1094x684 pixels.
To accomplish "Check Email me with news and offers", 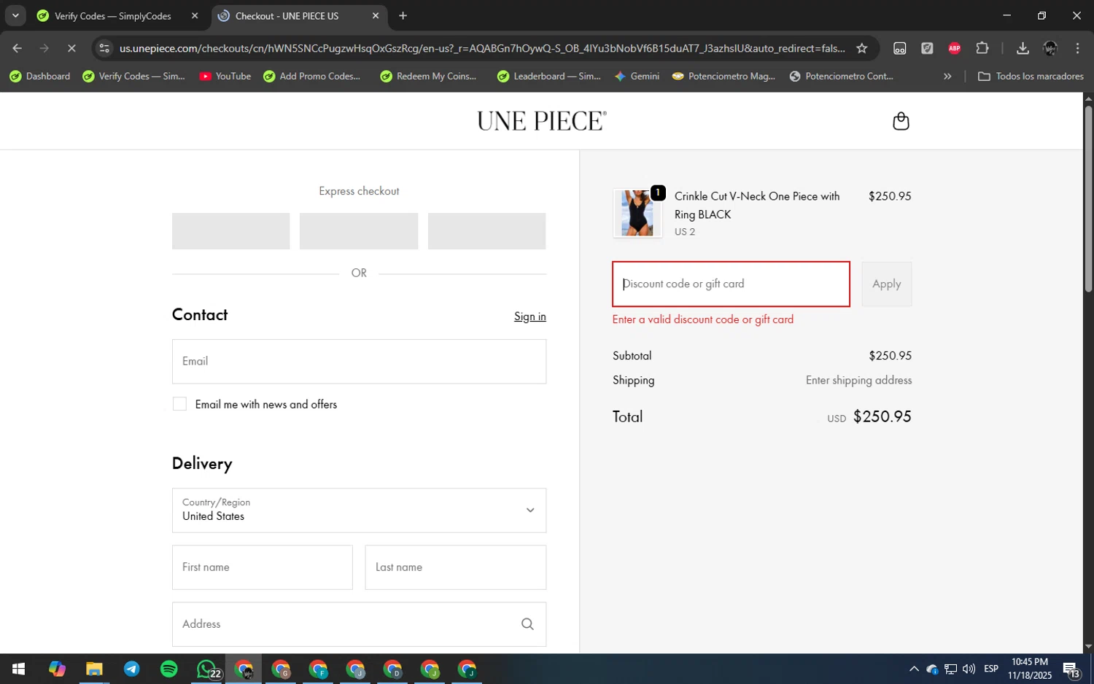I will pyautogui.click(x=179, y=404).
